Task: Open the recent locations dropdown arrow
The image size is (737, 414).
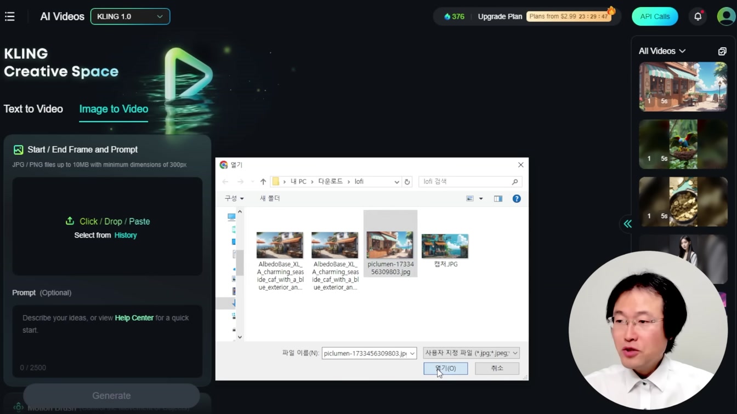Action: (x=252, y=182)
